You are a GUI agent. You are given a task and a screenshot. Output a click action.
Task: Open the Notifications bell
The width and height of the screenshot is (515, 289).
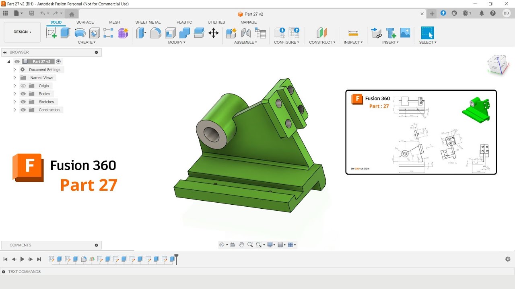coord(482,13)
